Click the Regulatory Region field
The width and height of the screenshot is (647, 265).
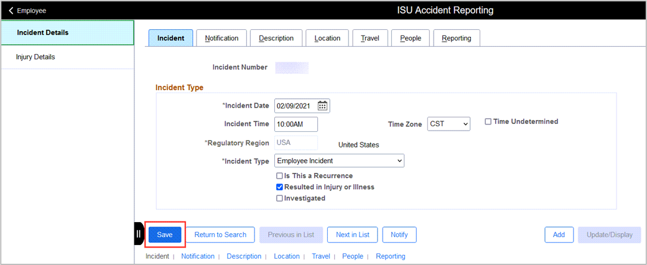(x=296, y=142)
